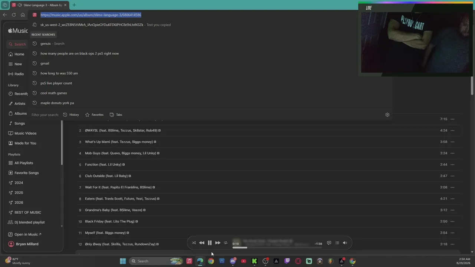Image resolution: width=475 pixels, height=267 pixels.
Task: Select 'maple donuts york pa' recent search
Action: coord(211,103)
